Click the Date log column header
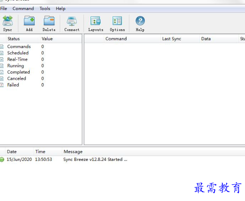This screenshot has height=201, width=245. pyautogui.click(x=20, y=152)
